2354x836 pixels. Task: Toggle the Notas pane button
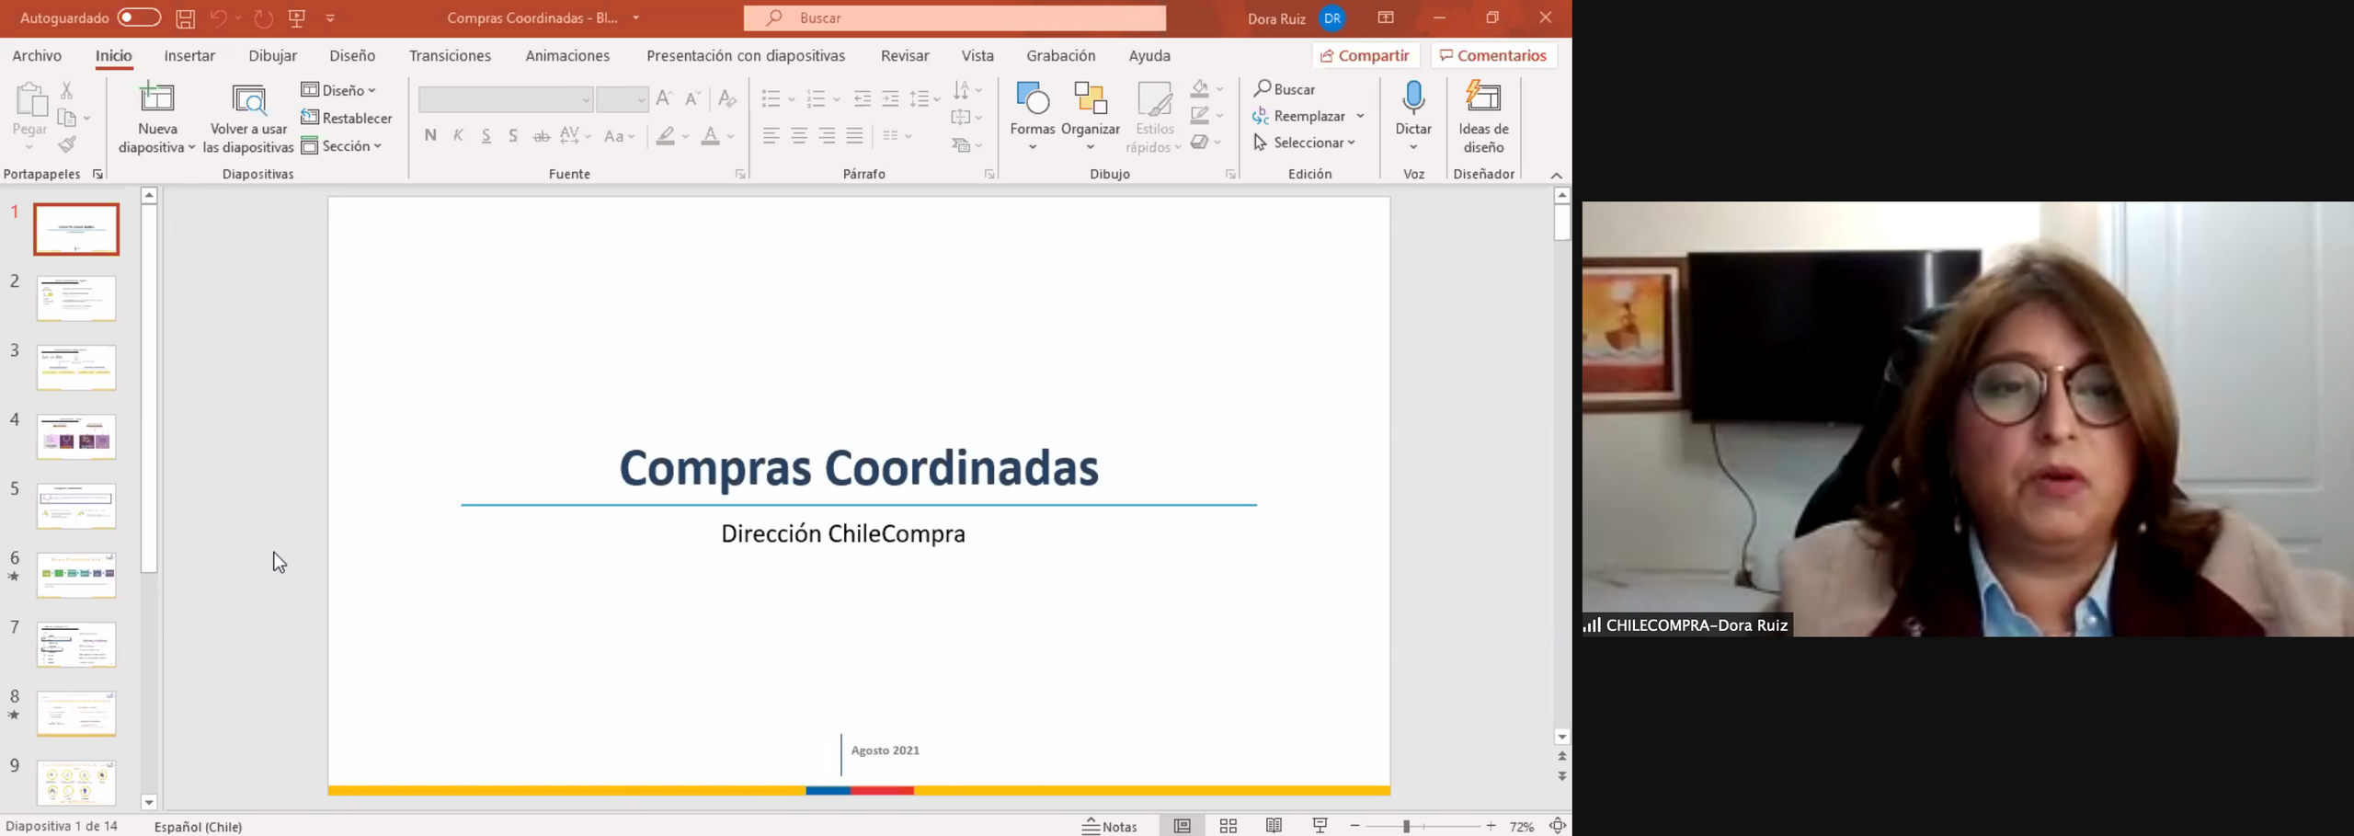(1110, 826)
